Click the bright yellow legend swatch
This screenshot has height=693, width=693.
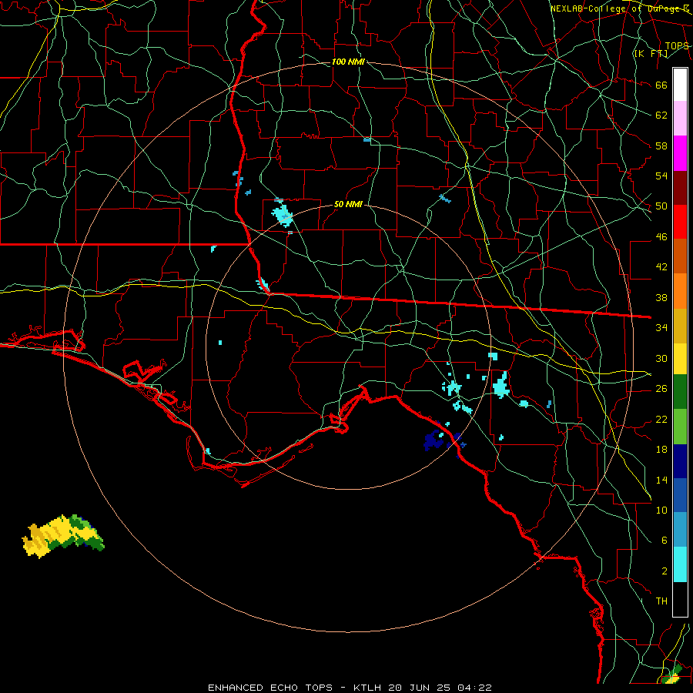coord(680,359)
